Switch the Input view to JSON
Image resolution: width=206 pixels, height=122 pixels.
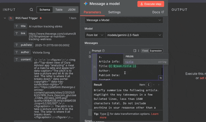tap(72, 10)
